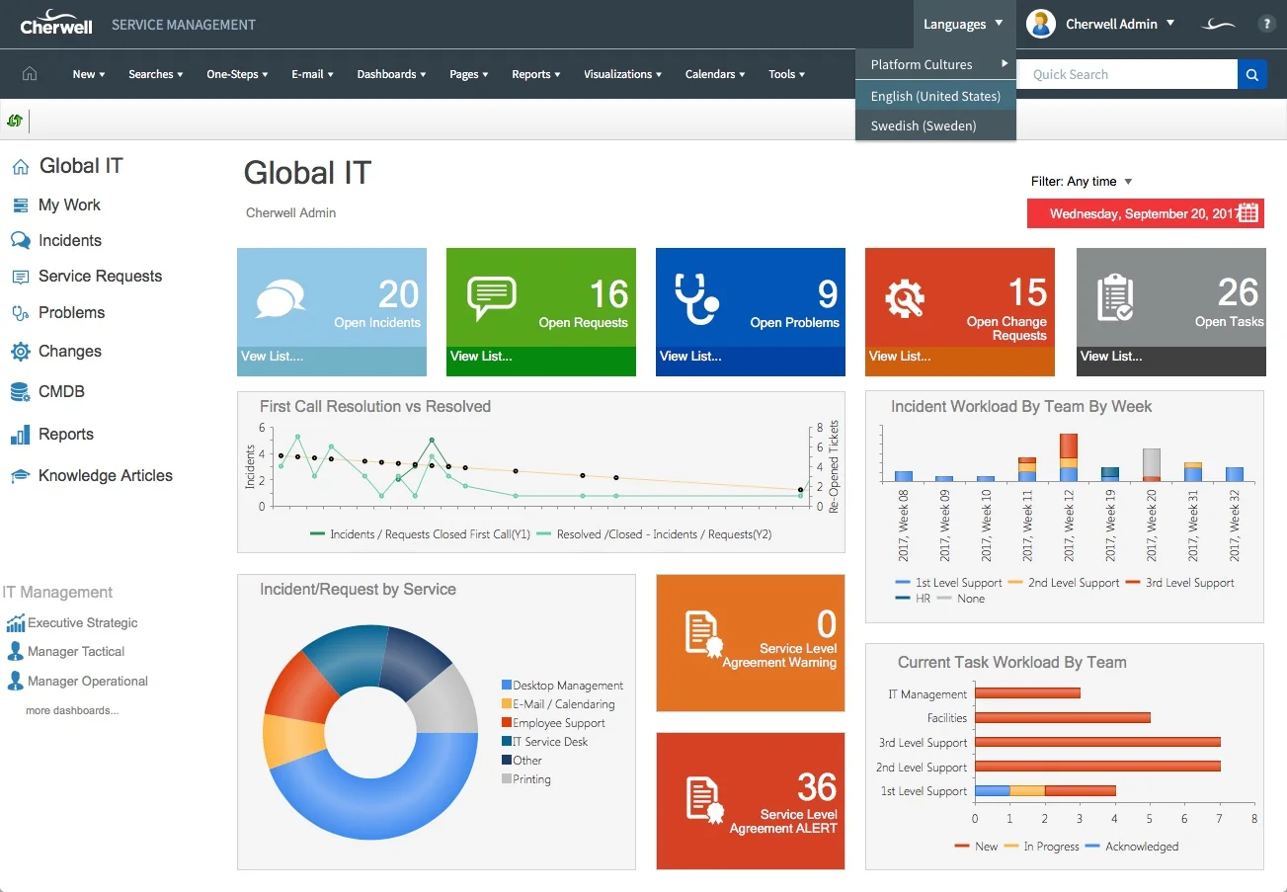Viewport: 1287px width, 892px height.
Task: Click the Global IT home icon in sidebar
Action: (21, 167)
